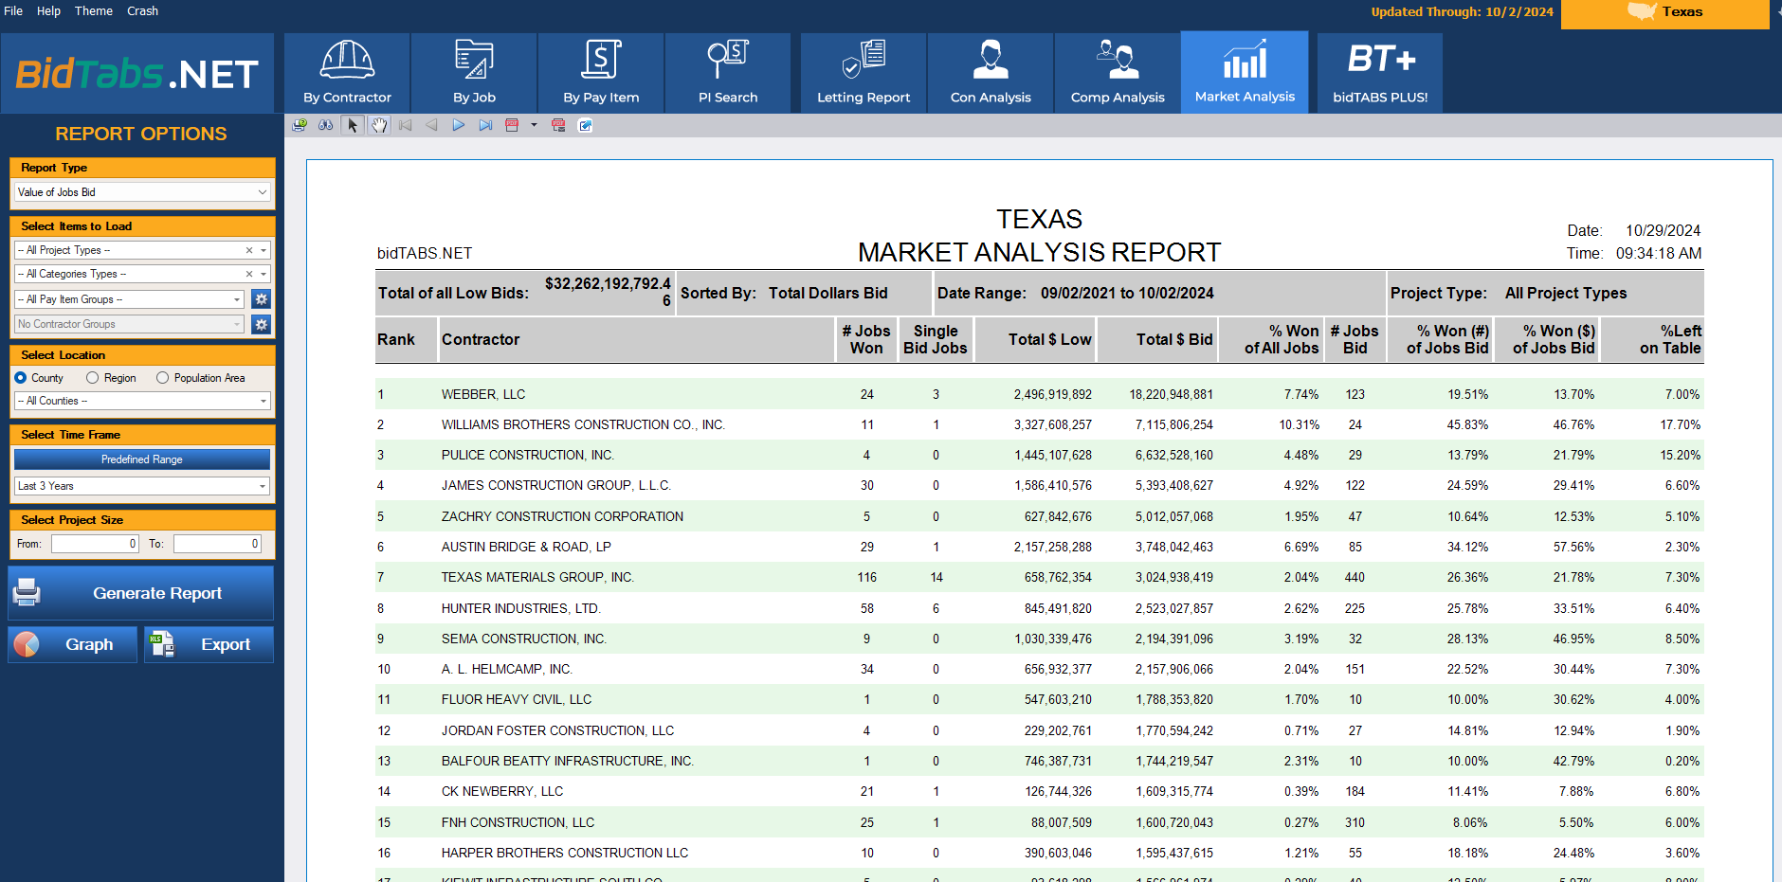This screenshot has width=1782, height=882.
Task: Open the Letting Report module
Action: click(x=864, y=73)
